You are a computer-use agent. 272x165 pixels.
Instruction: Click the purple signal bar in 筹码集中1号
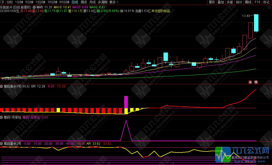126,102
